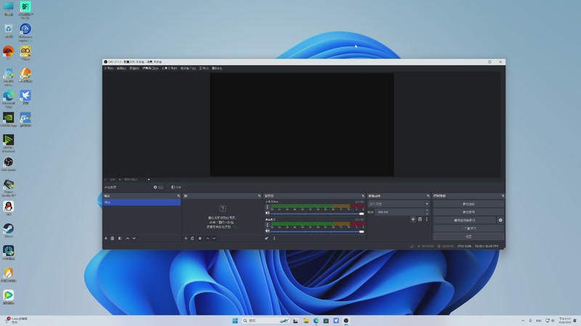Open Microsoft Edge desktop shortcut
Image resolution: width=581 pixels, height=326 pixels.
(9, 99)
